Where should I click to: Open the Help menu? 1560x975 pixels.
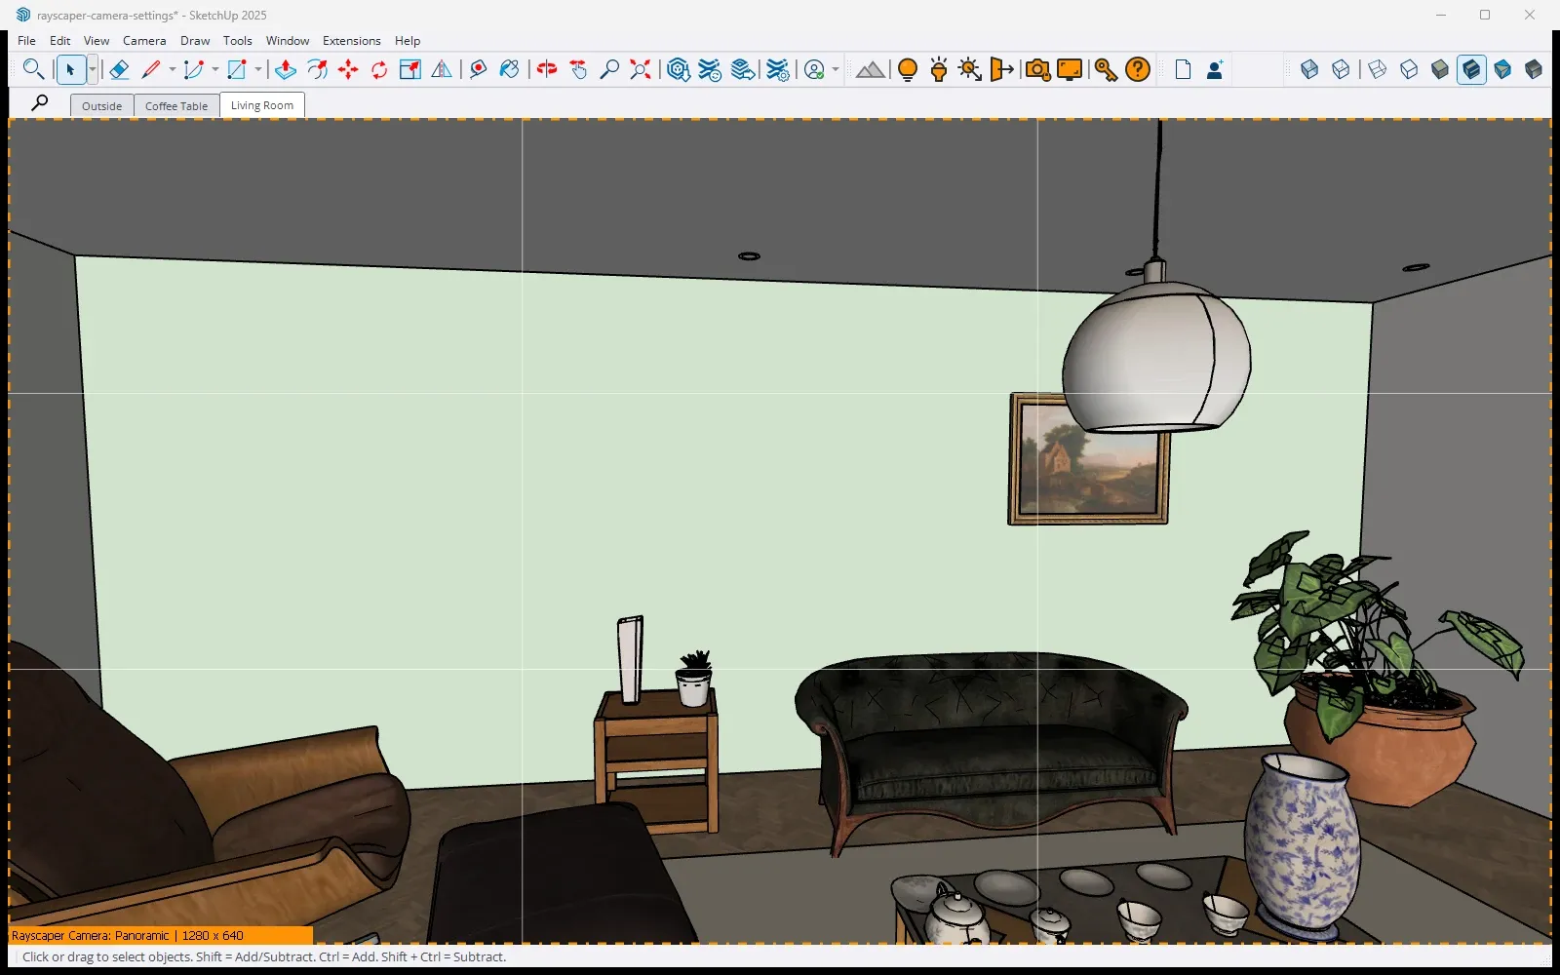point(408,41)
